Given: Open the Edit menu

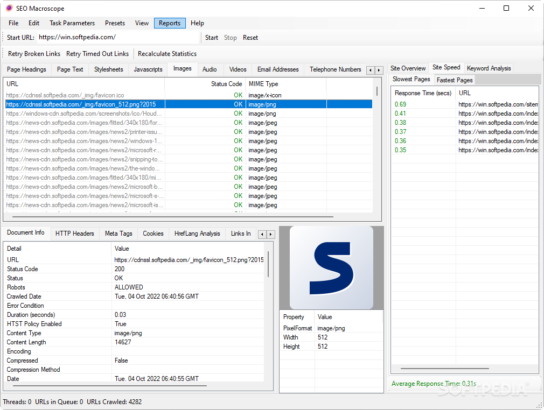Looking at the screenshot, I should [33, 23].
